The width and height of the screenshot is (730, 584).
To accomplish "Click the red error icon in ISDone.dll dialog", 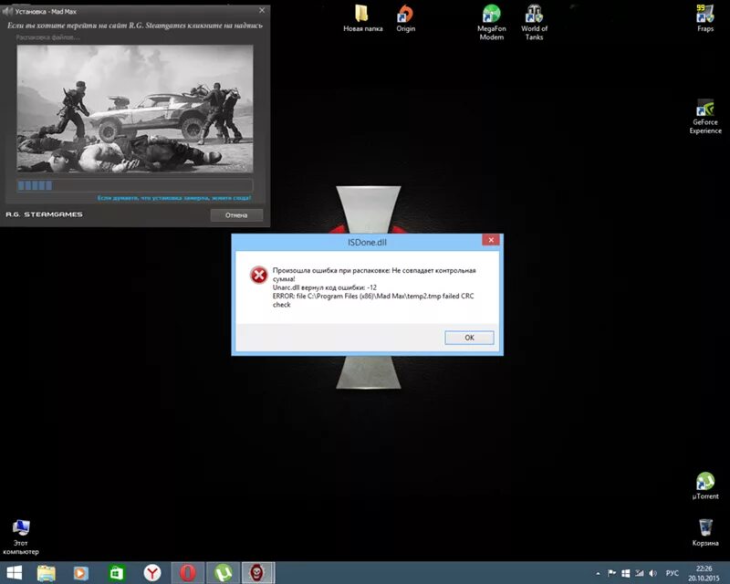I will [x=258, y=275].
